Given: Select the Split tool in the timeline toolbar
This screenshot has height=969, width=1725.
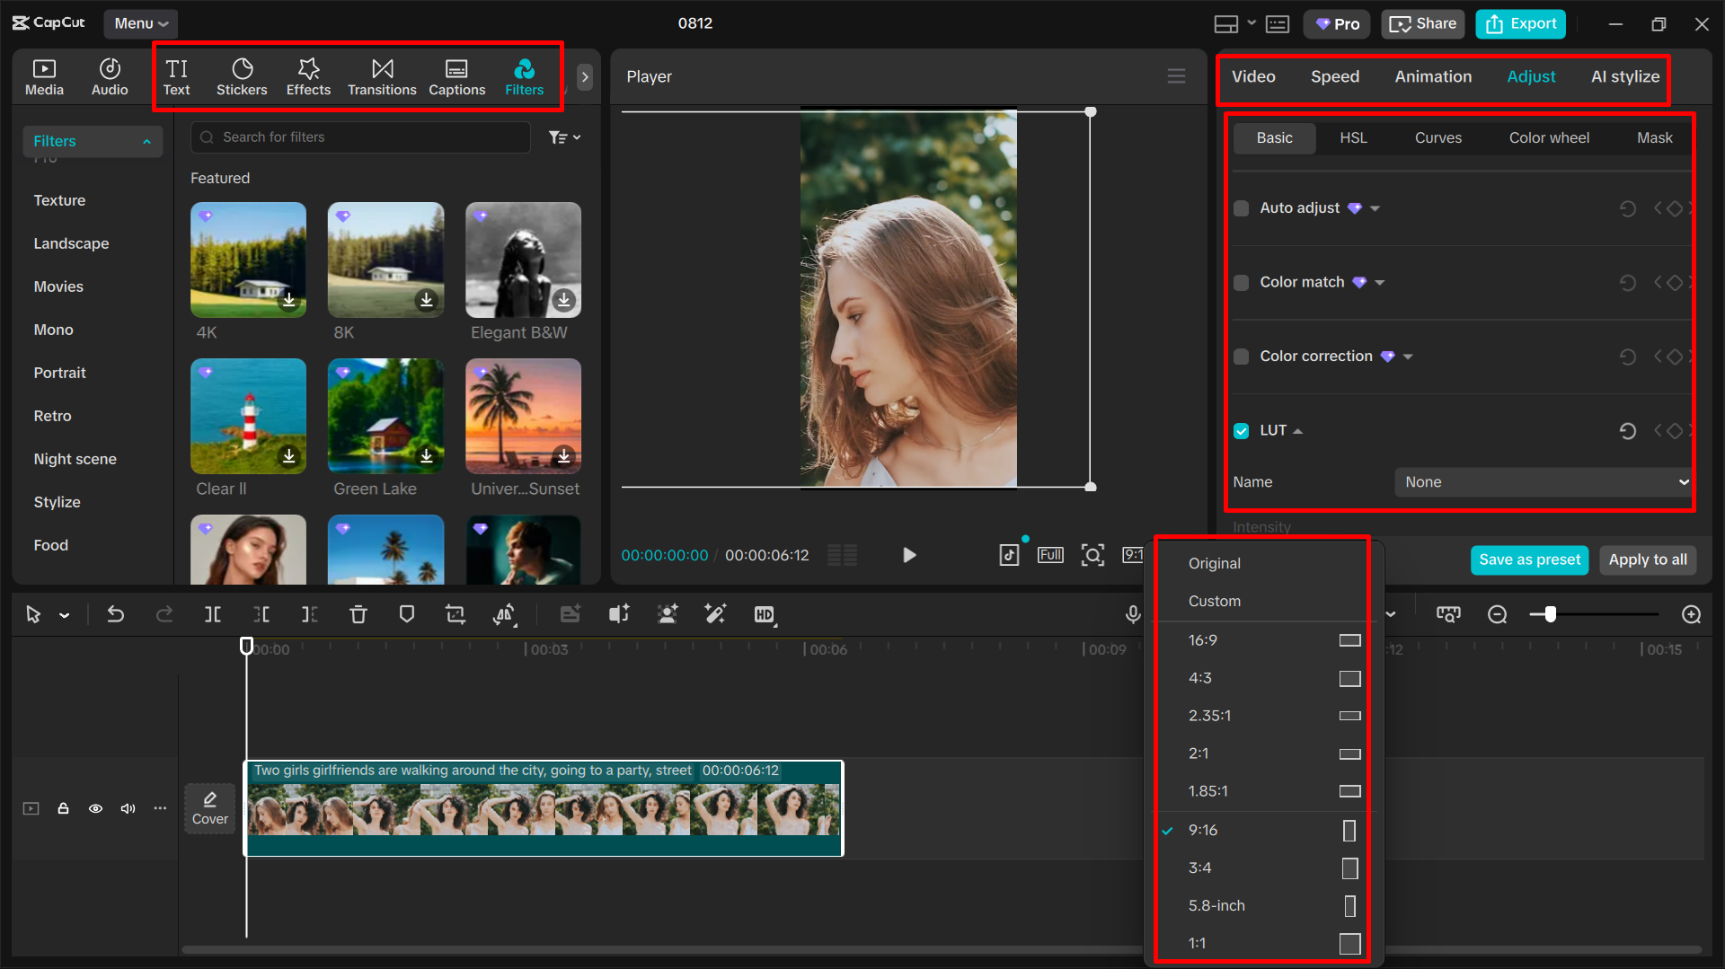Looking at the screenshot, I should (213, 614).
